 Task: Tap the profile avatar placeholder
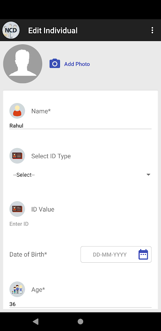coord(23,64)
